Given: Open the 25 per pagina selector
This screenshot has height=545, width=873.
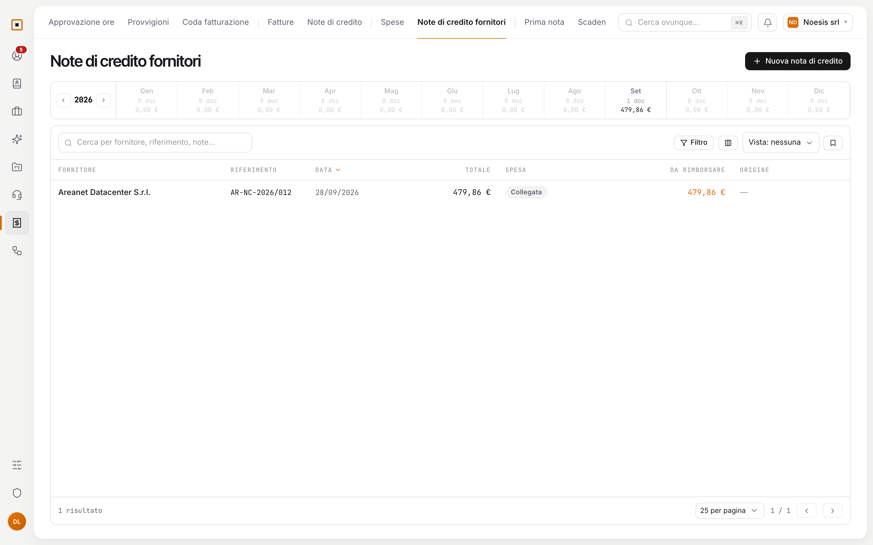Looking at the screenshot, I should tap(729, 510).
